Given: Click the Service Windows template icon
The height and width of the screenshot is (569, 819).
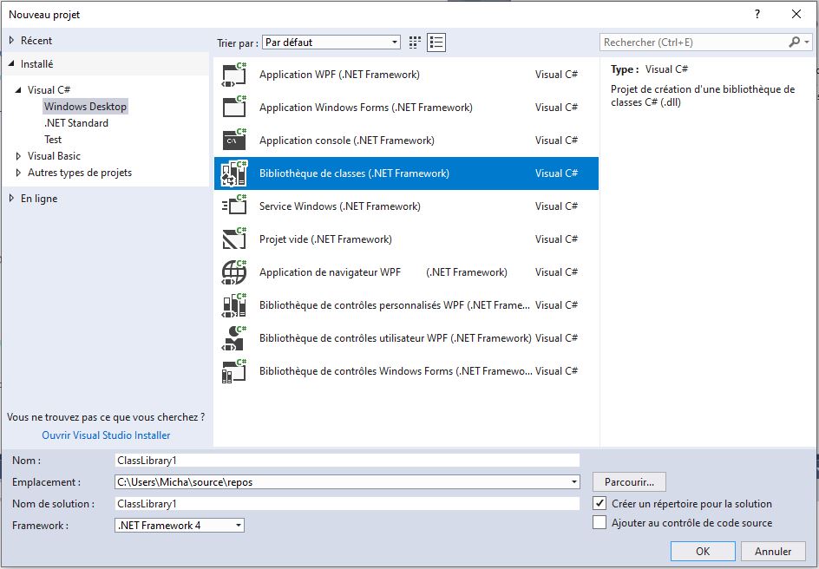Looking at the screenshot, I should coord(234,206).
